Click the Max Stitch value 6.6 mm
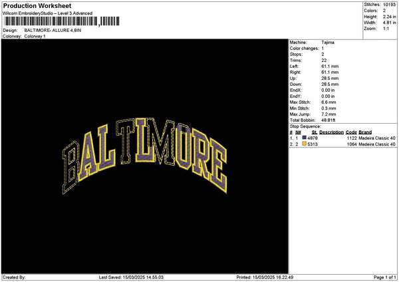 tap(329, 102)
